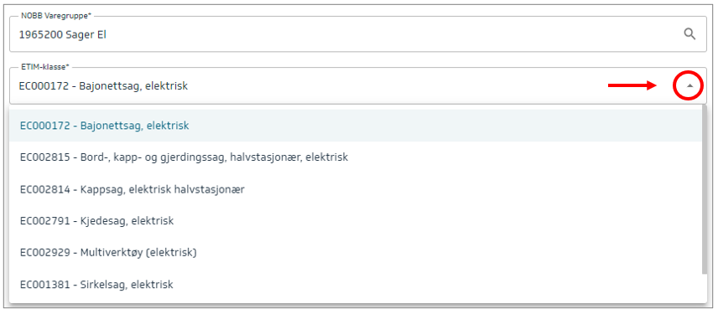Select EC000172 - Bajonettsag, elektrisk option

tap(356, 126)
